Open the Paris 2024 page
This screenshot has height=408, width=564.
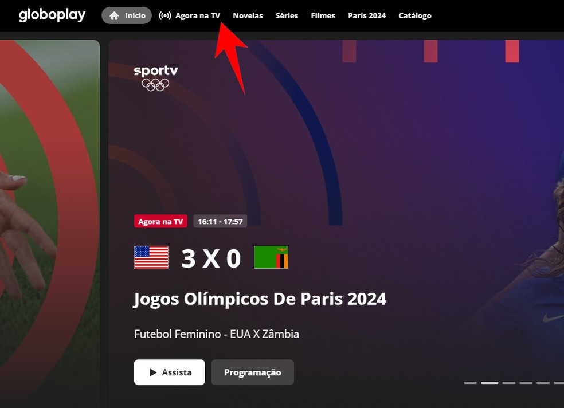click(x=367, y=16)
